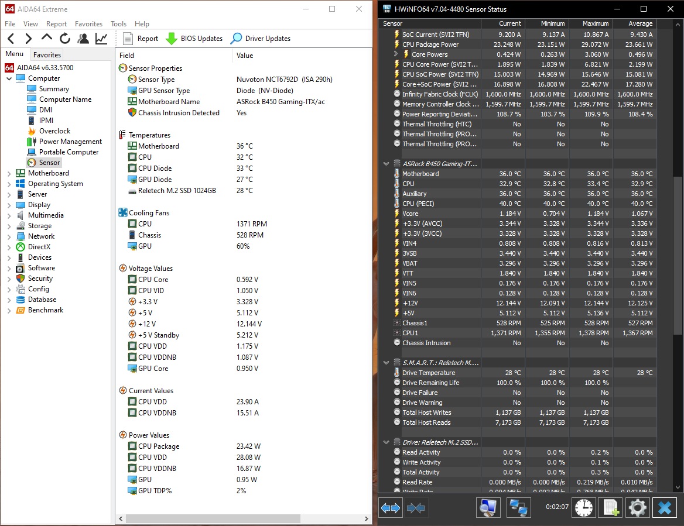684x526 pixels.
Task: Open BIOS Updates
Action: click(x=194, y=39)
